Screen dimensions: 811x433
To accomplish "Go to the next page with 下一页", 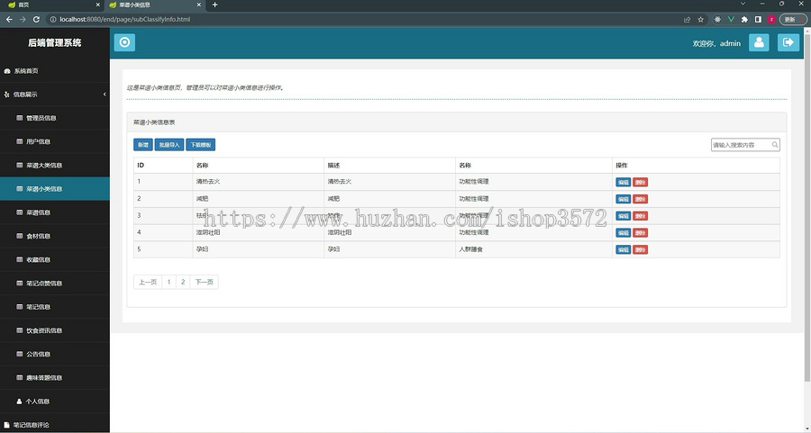I will pos(204,282).
